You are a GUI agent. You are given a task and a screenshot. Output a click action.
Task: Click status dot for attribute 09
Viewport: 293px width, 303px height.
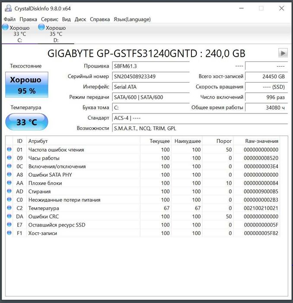(x=9, y=158)
